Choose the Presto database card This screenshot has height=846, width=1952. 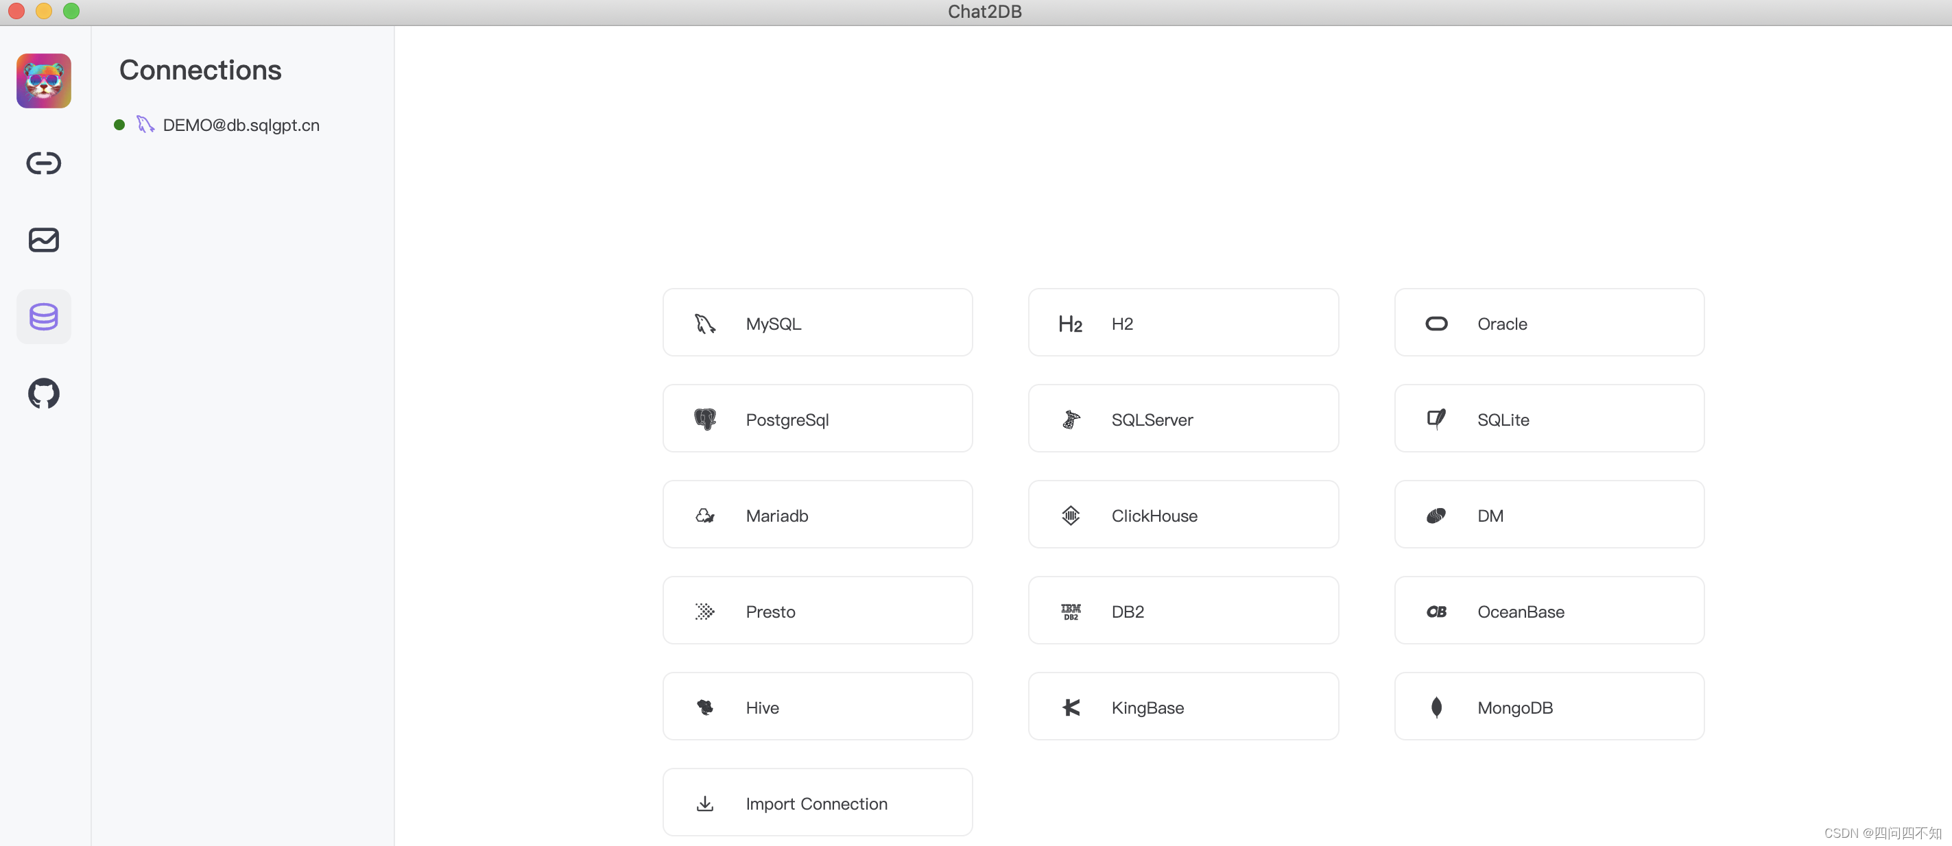point(818,612)
